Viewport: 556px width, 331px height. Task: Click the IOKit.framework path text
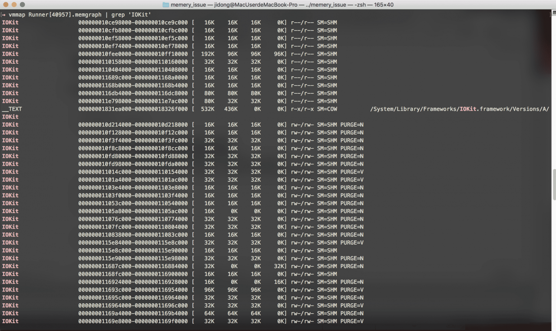click(460, 109)
